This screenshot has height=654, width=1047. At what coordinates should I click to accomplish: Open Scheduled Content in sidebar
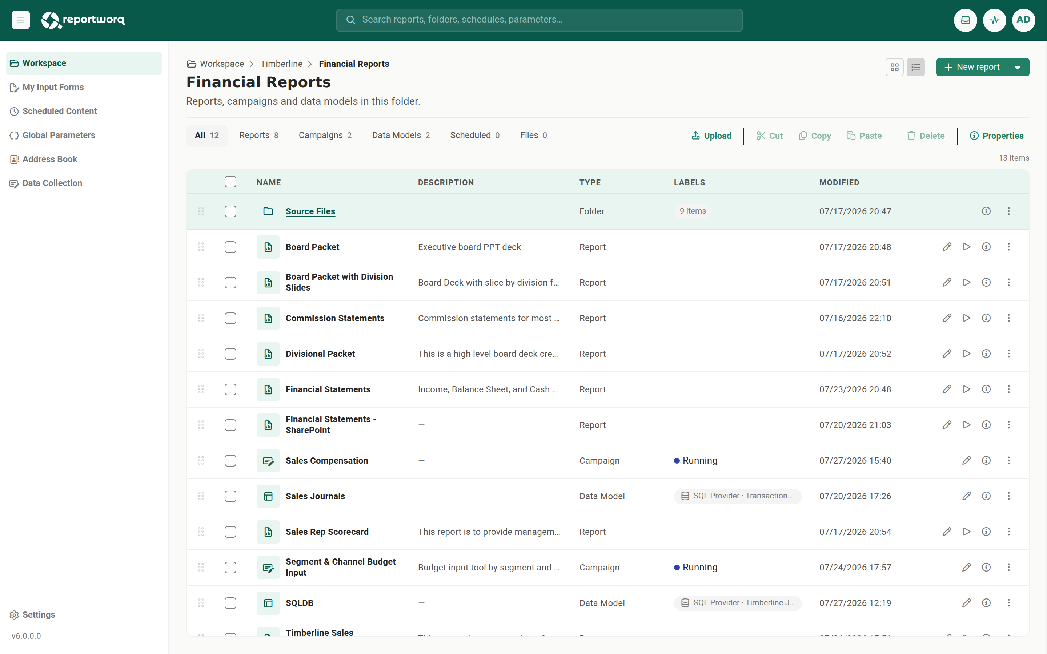(84, 111)
